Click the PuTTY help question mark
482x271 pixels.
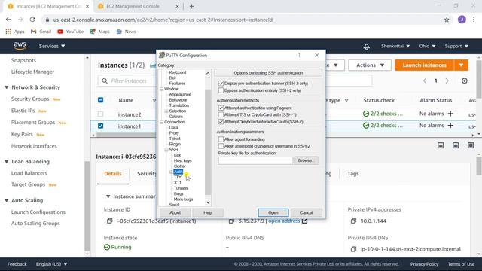(x=300, y=55)
